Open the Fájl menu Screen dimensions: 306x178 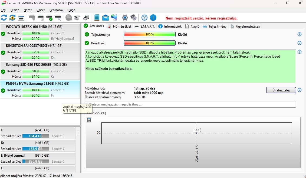click(3, 10)
